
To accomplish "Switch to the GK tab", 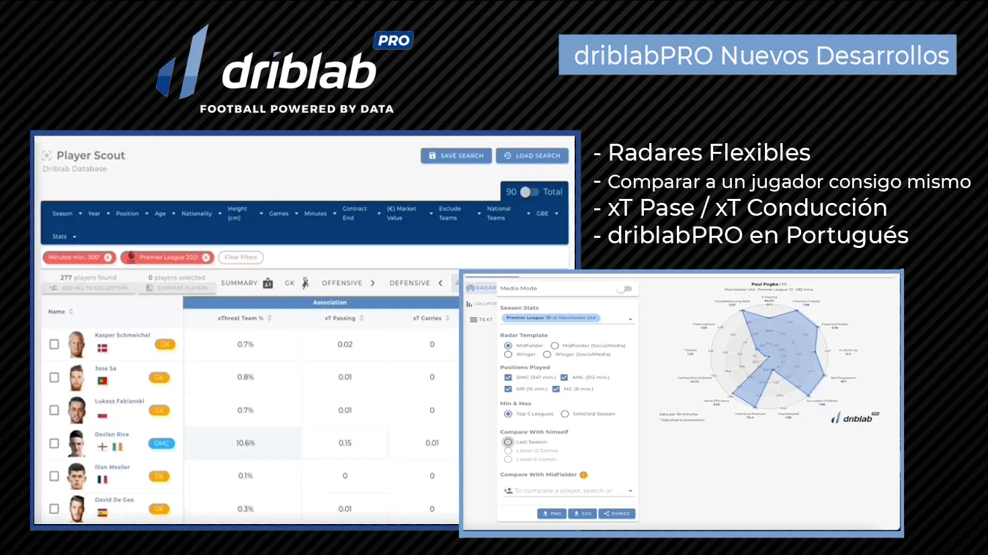I will (x=296, y=283).
